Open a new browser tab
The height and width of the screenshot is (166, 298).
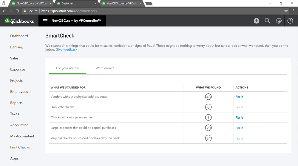coord(149,3)
